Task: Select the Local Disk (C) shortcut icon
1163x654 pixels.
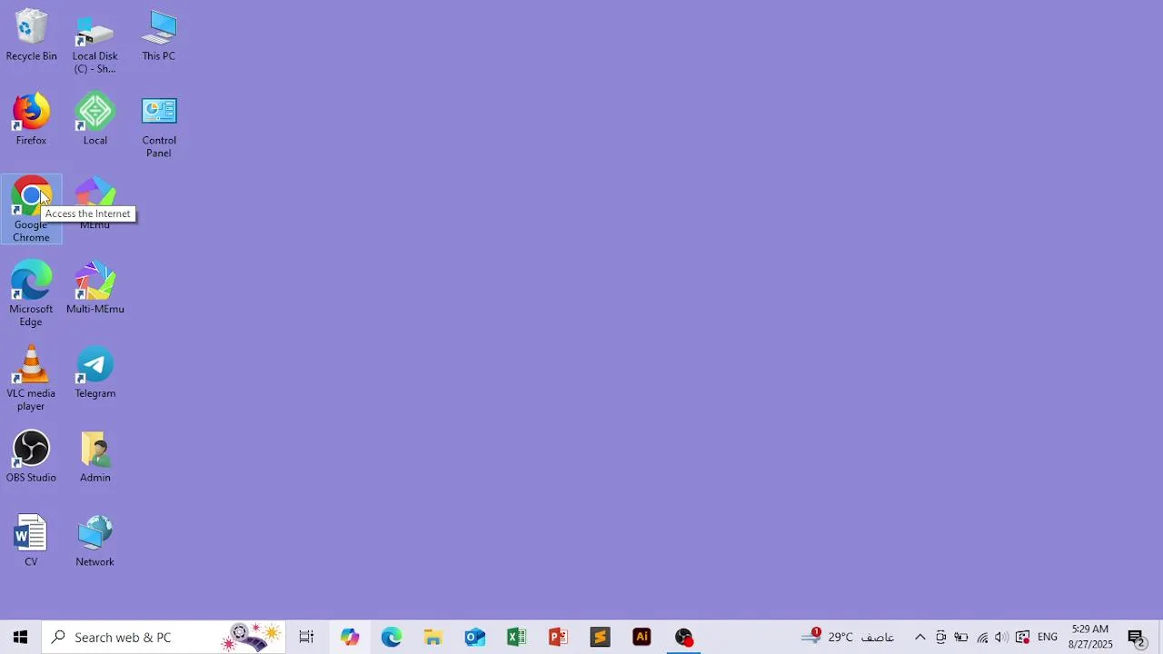Action: click(x=94, y=41)
